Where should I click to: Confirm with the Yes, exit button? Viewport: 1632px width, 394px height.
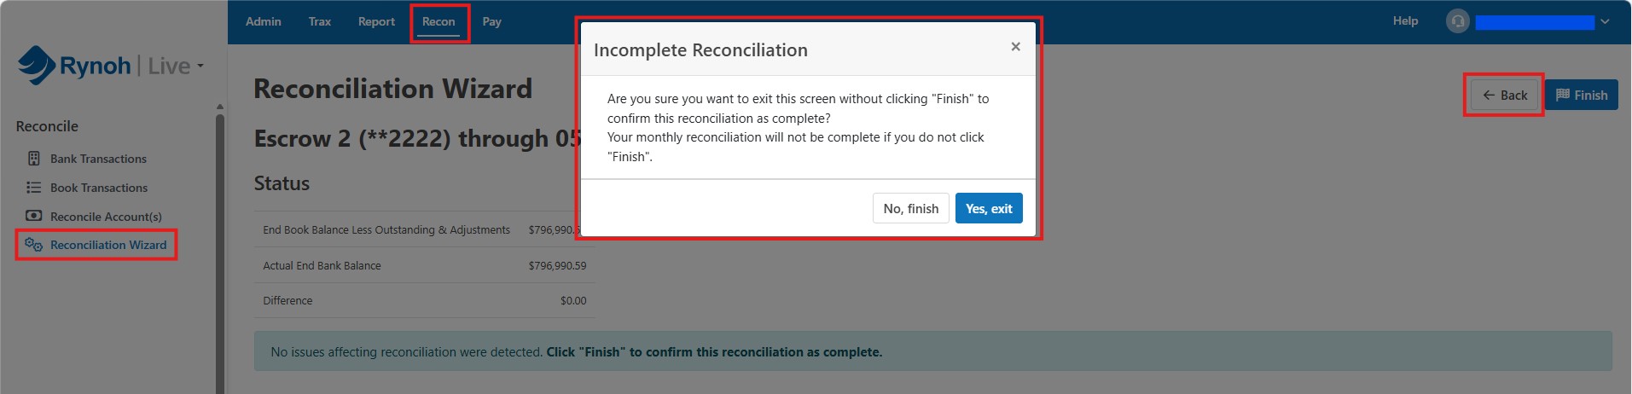click(x=989, y=208)
